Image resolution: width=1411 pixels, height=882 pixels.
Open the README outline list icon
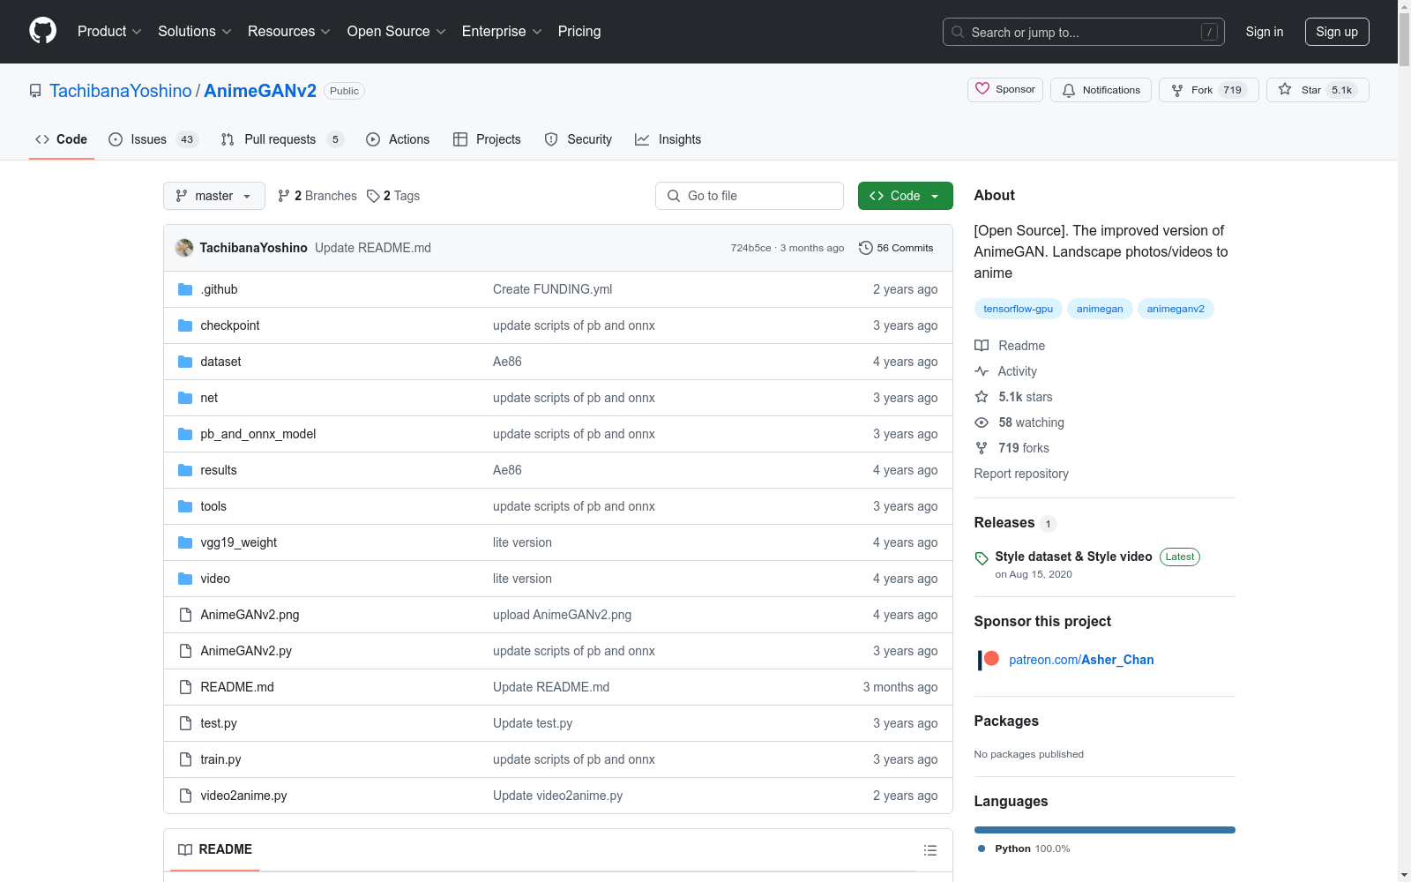pos(929,850)
